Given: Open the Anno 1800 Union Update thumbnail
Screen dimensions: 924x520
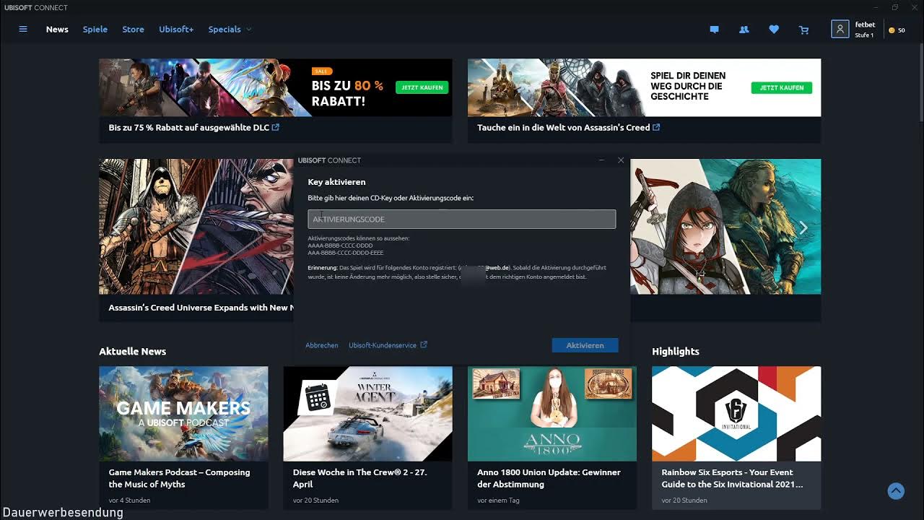Looking at the screenshot, I should click(552, 414).
